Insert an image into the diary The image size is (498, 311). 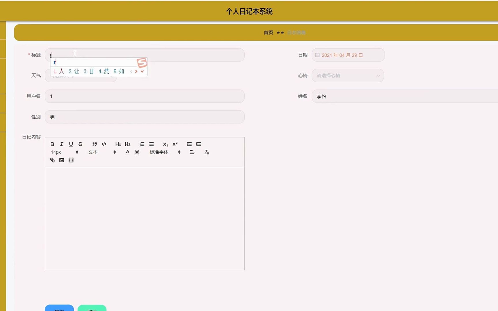click(x=62, y=160)
